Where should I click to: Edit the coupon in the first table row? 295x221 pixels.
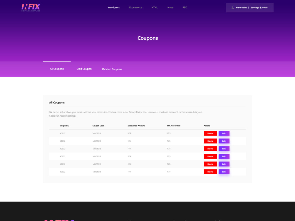(x=224, y=133)
